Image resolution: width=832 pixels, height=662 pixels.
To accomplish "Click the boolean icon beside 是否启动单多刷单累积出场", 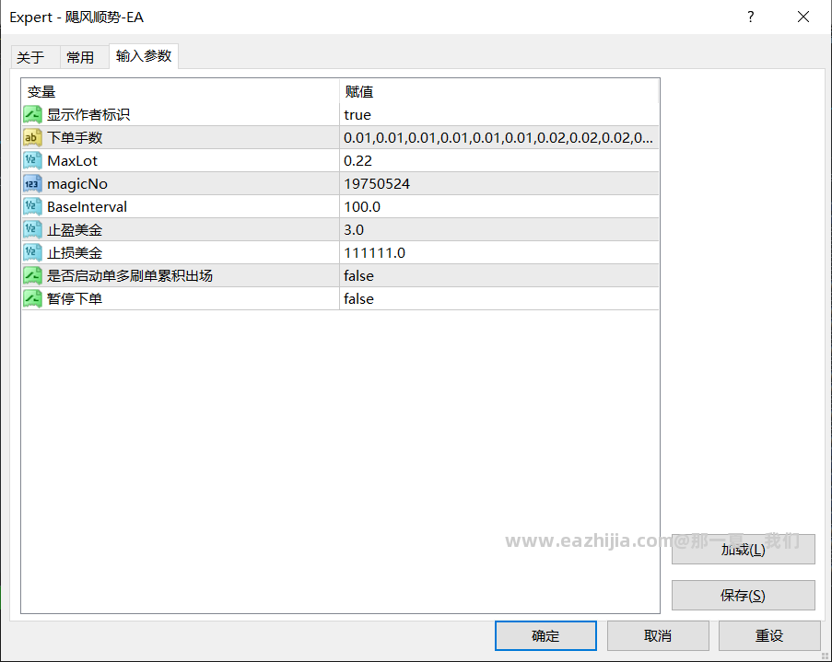I will [x=32, y=275].
